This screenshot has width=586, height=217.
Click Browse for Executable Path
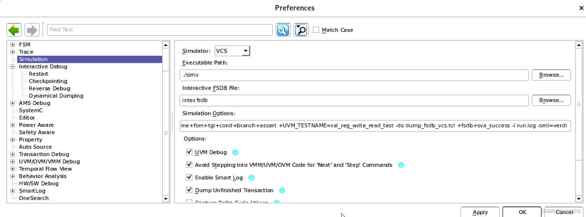click(551, 75)
